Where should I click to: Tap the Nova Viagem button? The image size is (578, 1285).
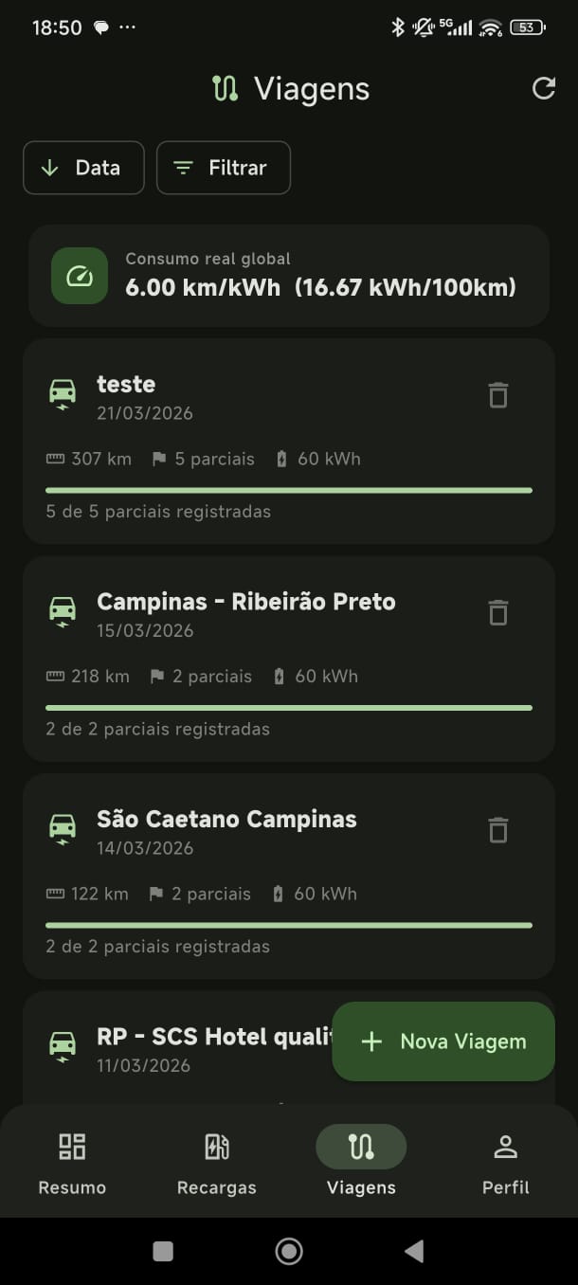443,1041
